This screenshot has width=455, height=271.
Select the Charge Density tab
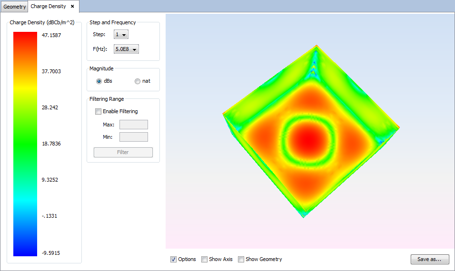pos(48,7)
